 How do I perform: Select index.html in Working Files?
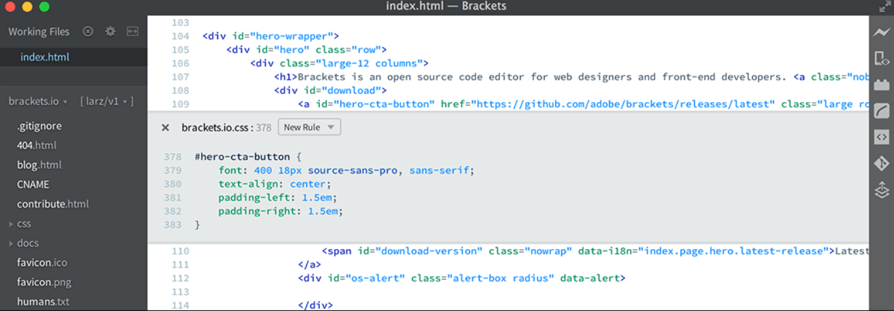click(45, 57)
